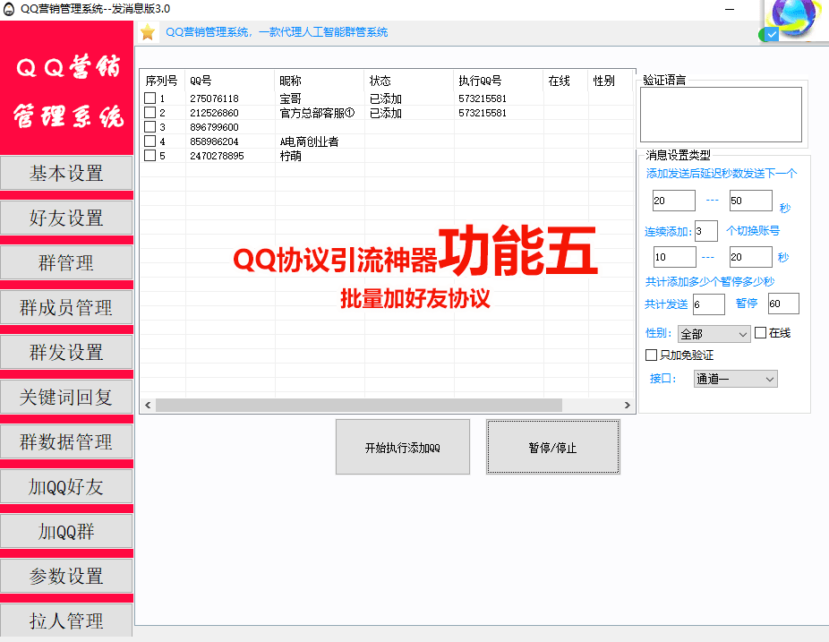829x642 pixels.
Task: Click the account-switch delay field showing 10
Action: point(675,257)
